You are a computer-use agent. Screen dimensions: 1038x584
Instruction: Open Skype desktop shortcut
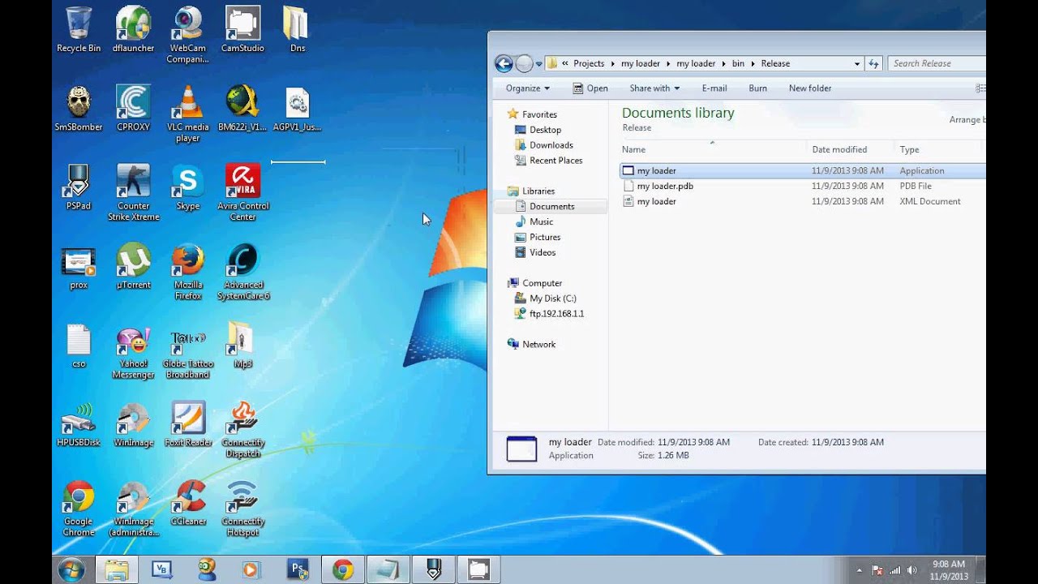click(187, 187)
